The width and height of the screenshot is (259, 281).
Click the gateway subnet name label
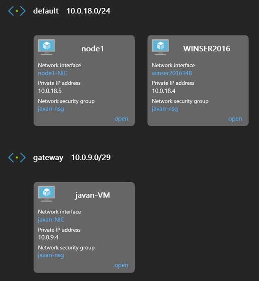coord(48,157)
